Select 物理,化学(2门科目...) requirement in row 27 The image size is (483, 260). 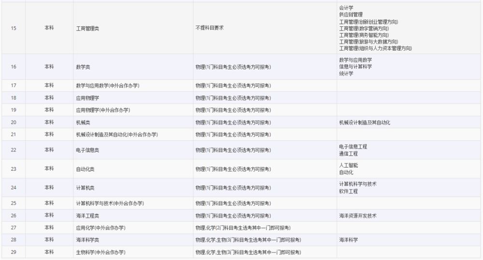point(243,228)
